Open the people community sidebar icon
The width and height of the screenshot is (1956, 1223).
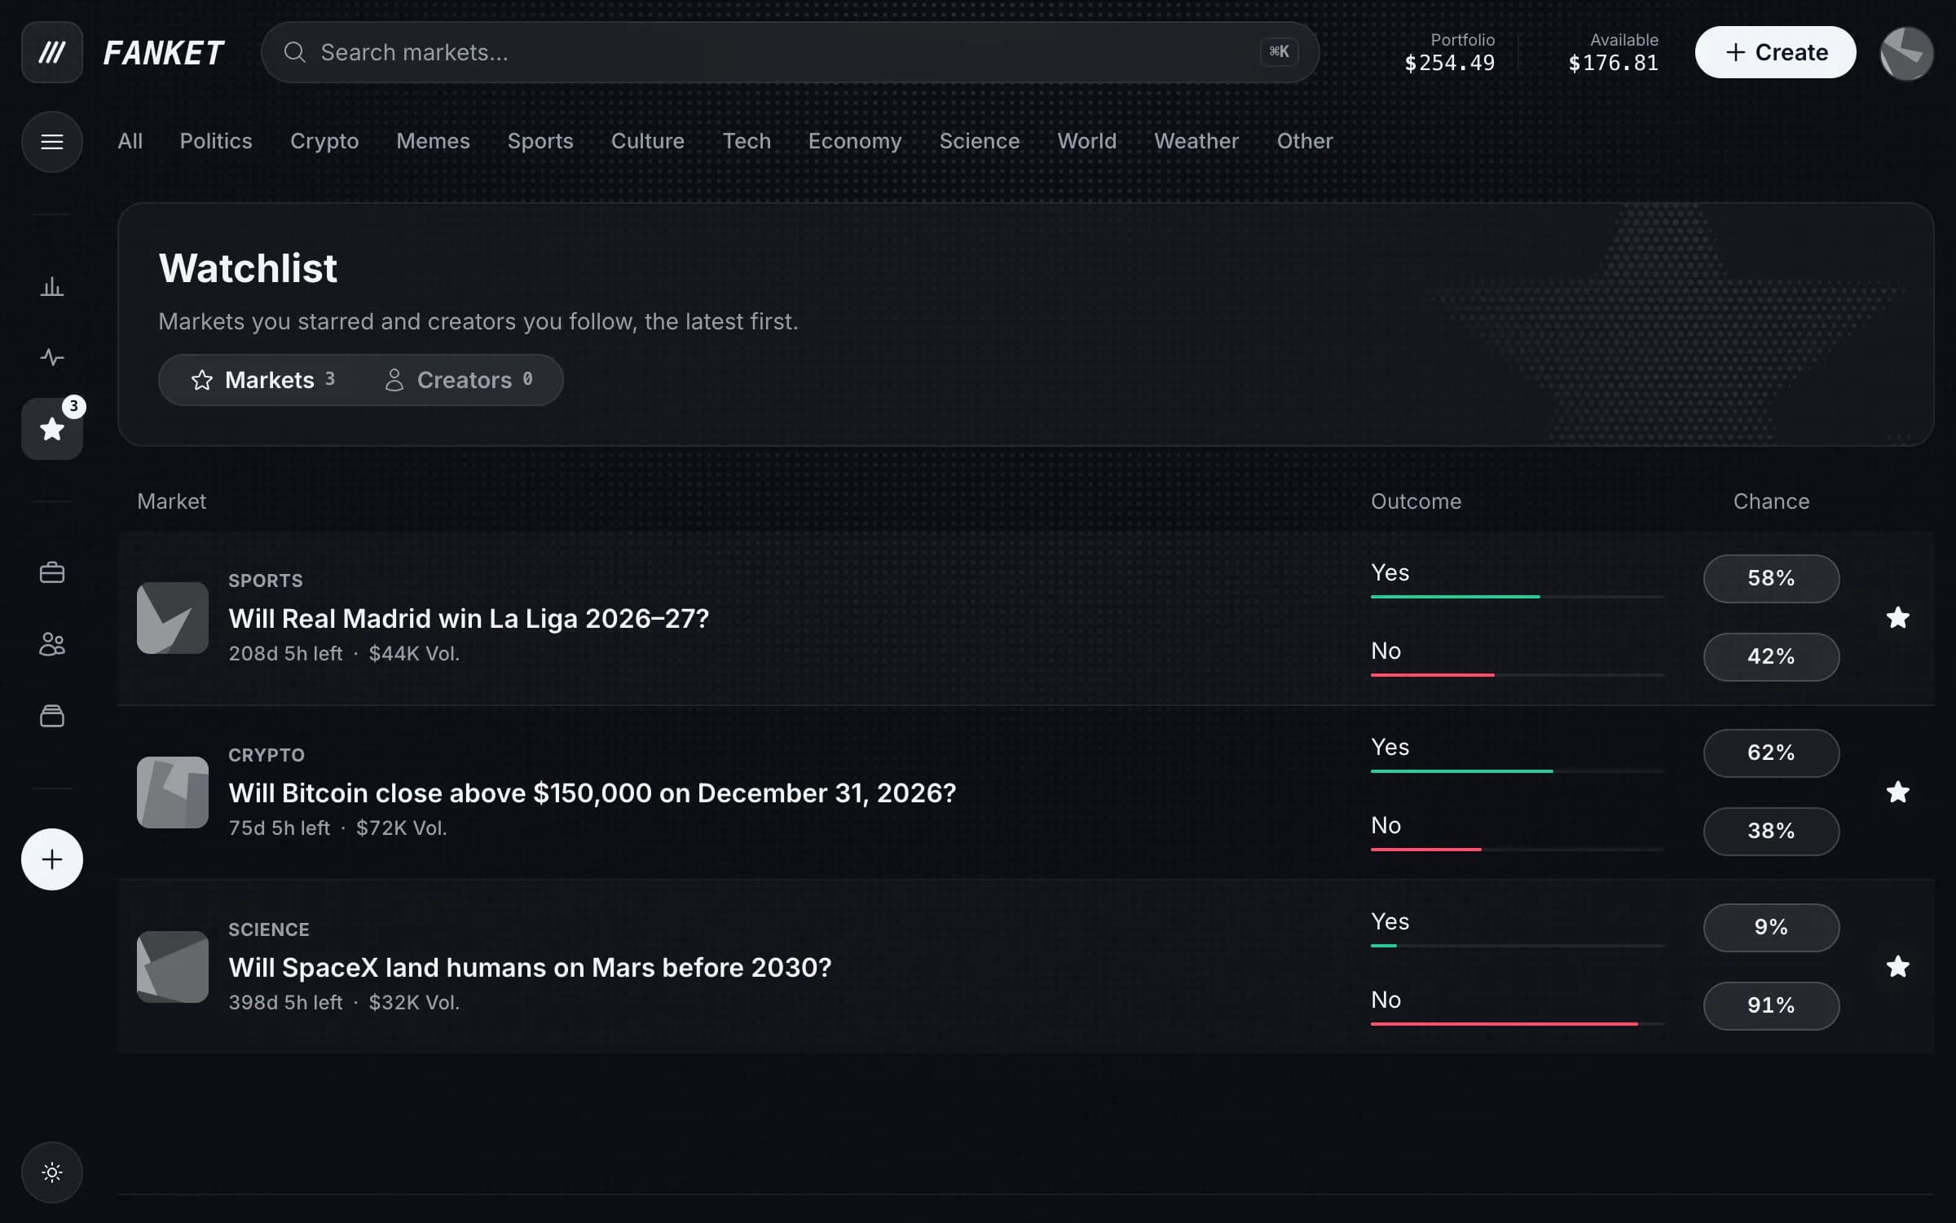point(52,644)
